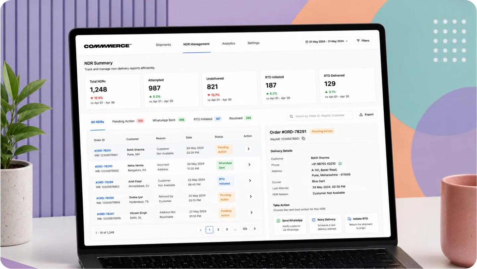Image resolution: width=477 pixels, height=269 pixels.
Task: Click the RTO Delivered summary card
Action: coord(347,85)
